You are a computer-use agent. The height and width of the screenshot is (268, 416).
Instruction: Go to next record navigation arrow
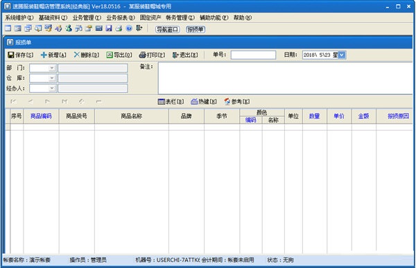coord(47,101)
